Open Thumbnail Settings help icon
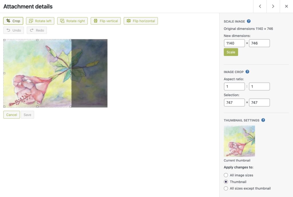This screenshot has width=293, height=197. [x=263, y=120]
